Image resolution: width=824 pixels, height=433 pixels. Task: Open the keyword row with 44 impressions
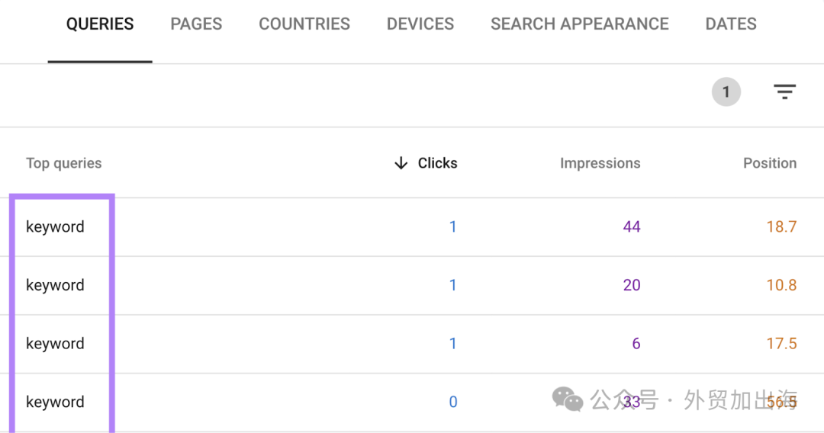pos(412,227)
